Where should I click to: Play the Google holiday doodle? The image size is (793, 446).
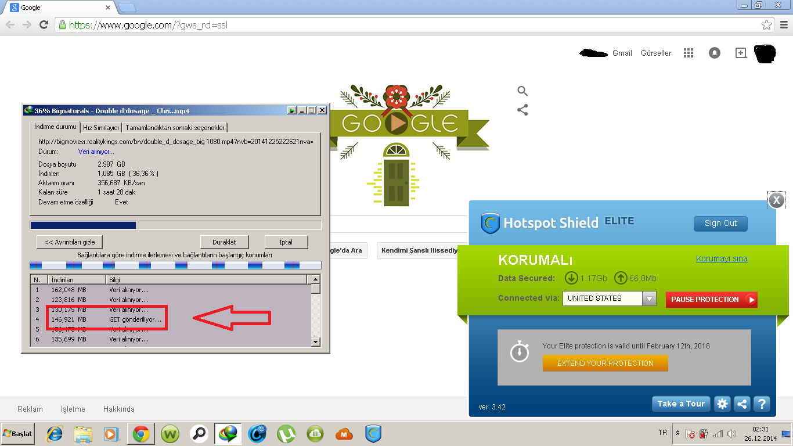[398, 123]
